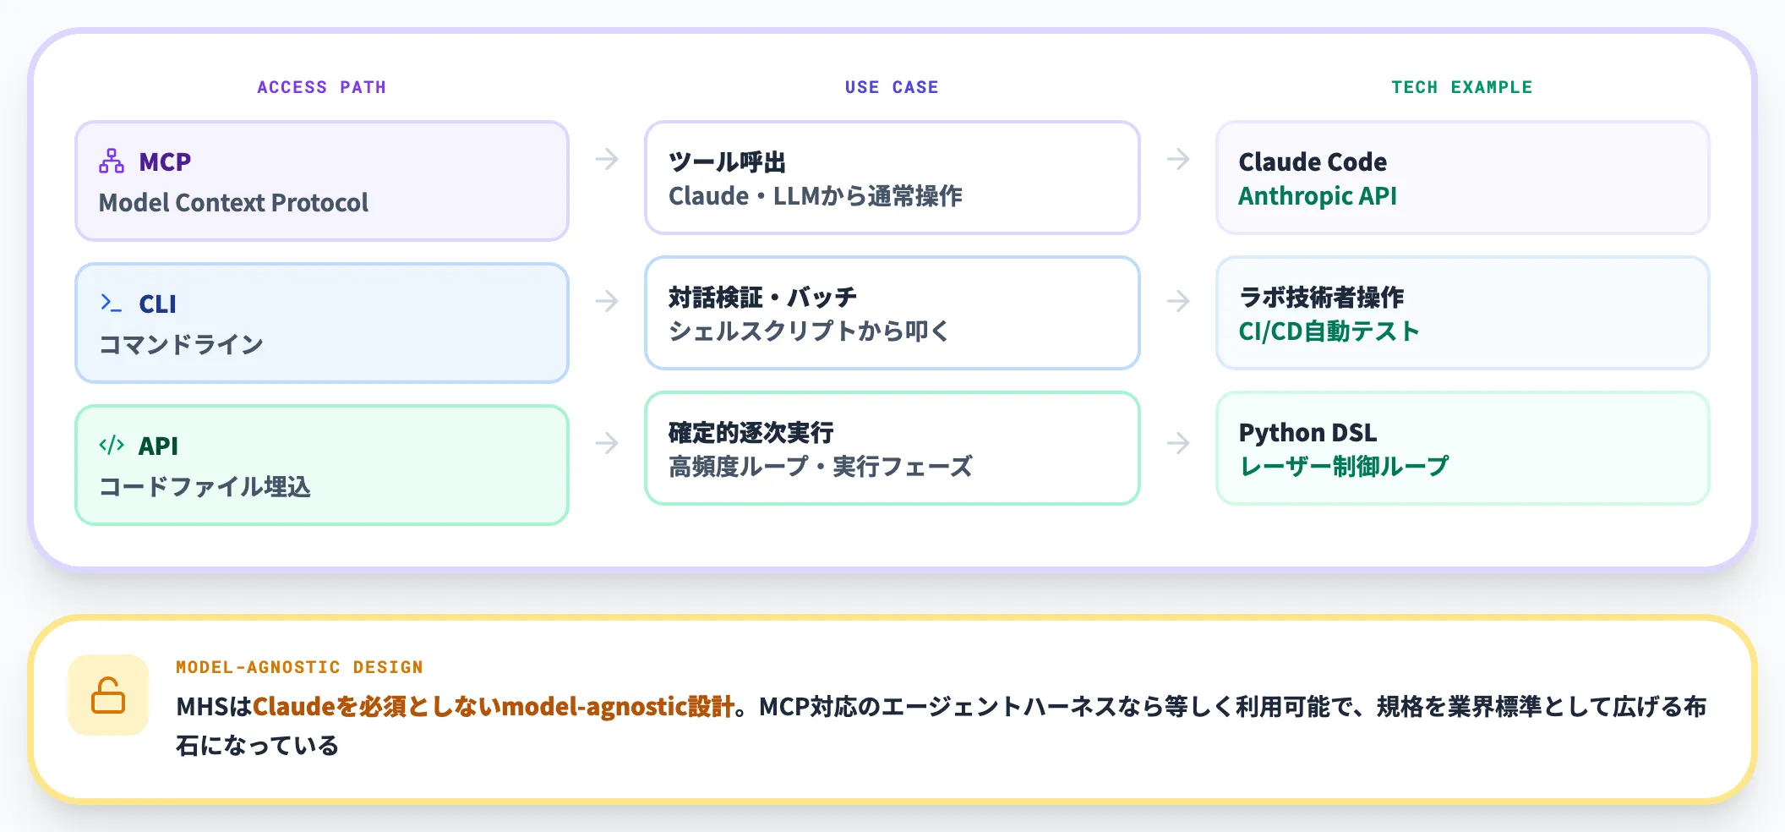Click the CI/CD自動テスト text
This screenshot has height=832, width=1785.
pyautogui.click(x=1329, y=331)
